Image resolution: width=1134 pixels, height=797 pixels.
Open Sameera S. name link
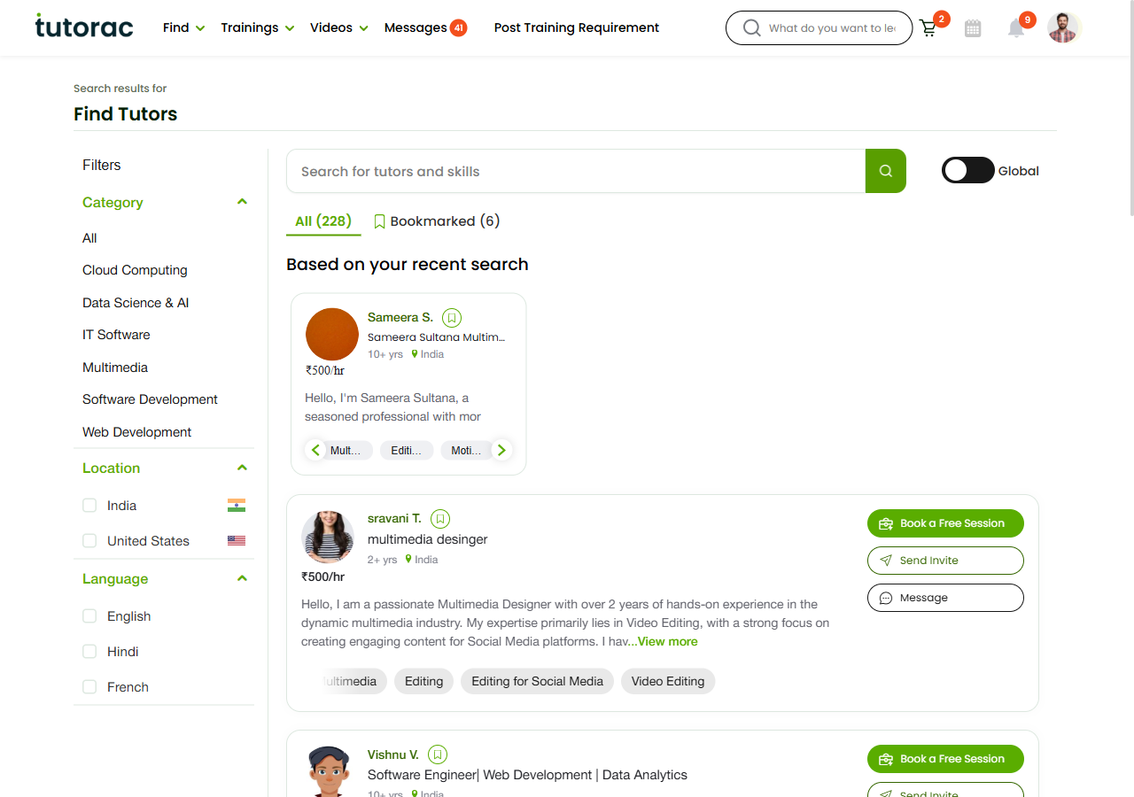coord(400,317)
